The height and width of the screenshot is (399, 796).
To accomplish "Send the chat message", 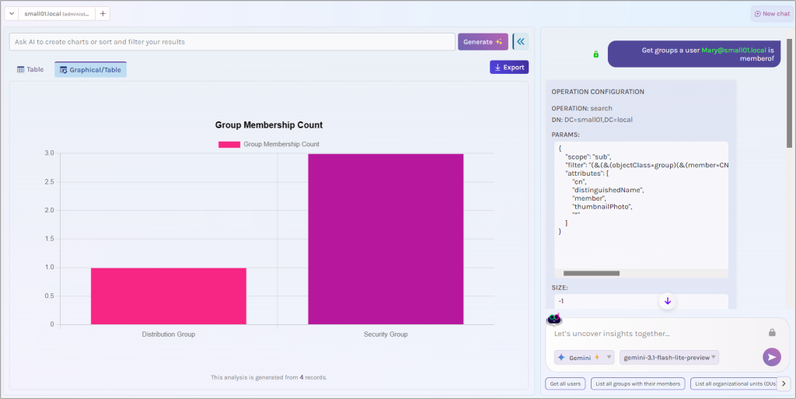I will point(772,357).
